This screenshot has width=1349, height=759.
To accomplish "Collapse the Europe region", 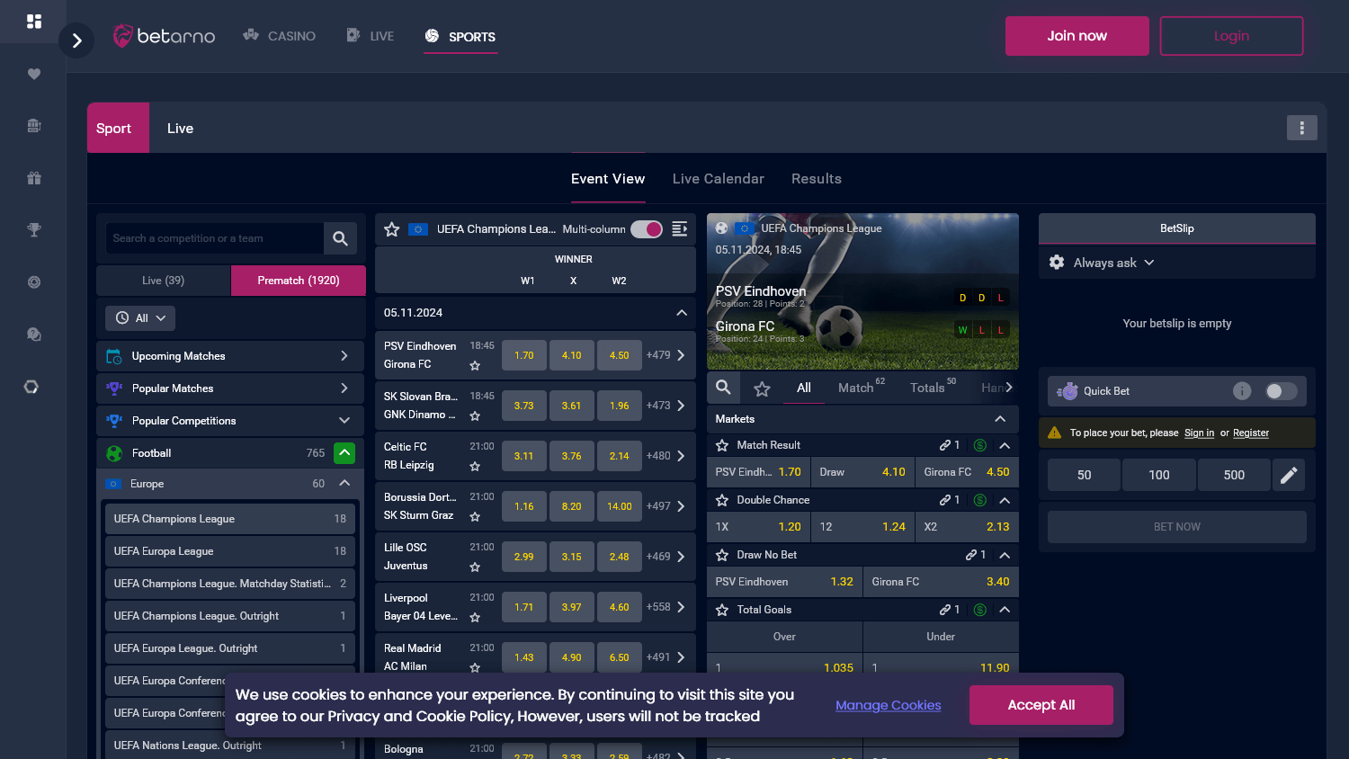I will [x=344, y=484].
